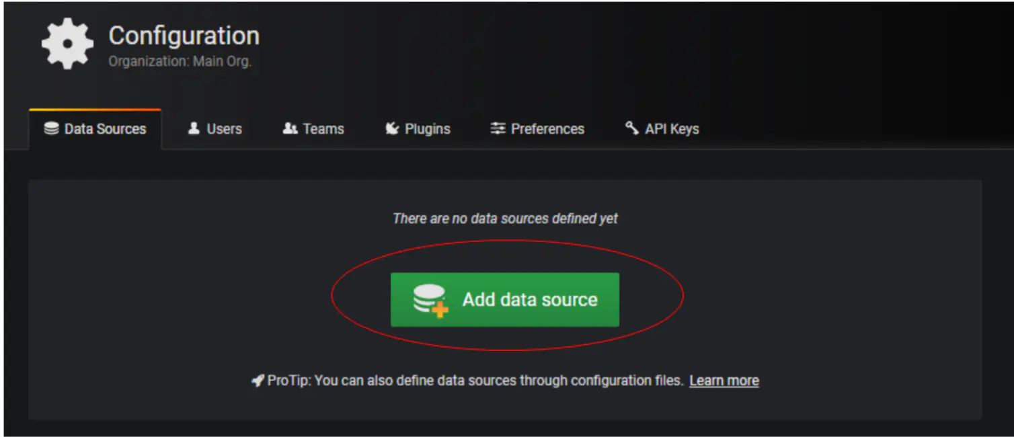Click the Configuration page heading
Viewport: 1014px width, 437px height.
click(x=184, y=36)
